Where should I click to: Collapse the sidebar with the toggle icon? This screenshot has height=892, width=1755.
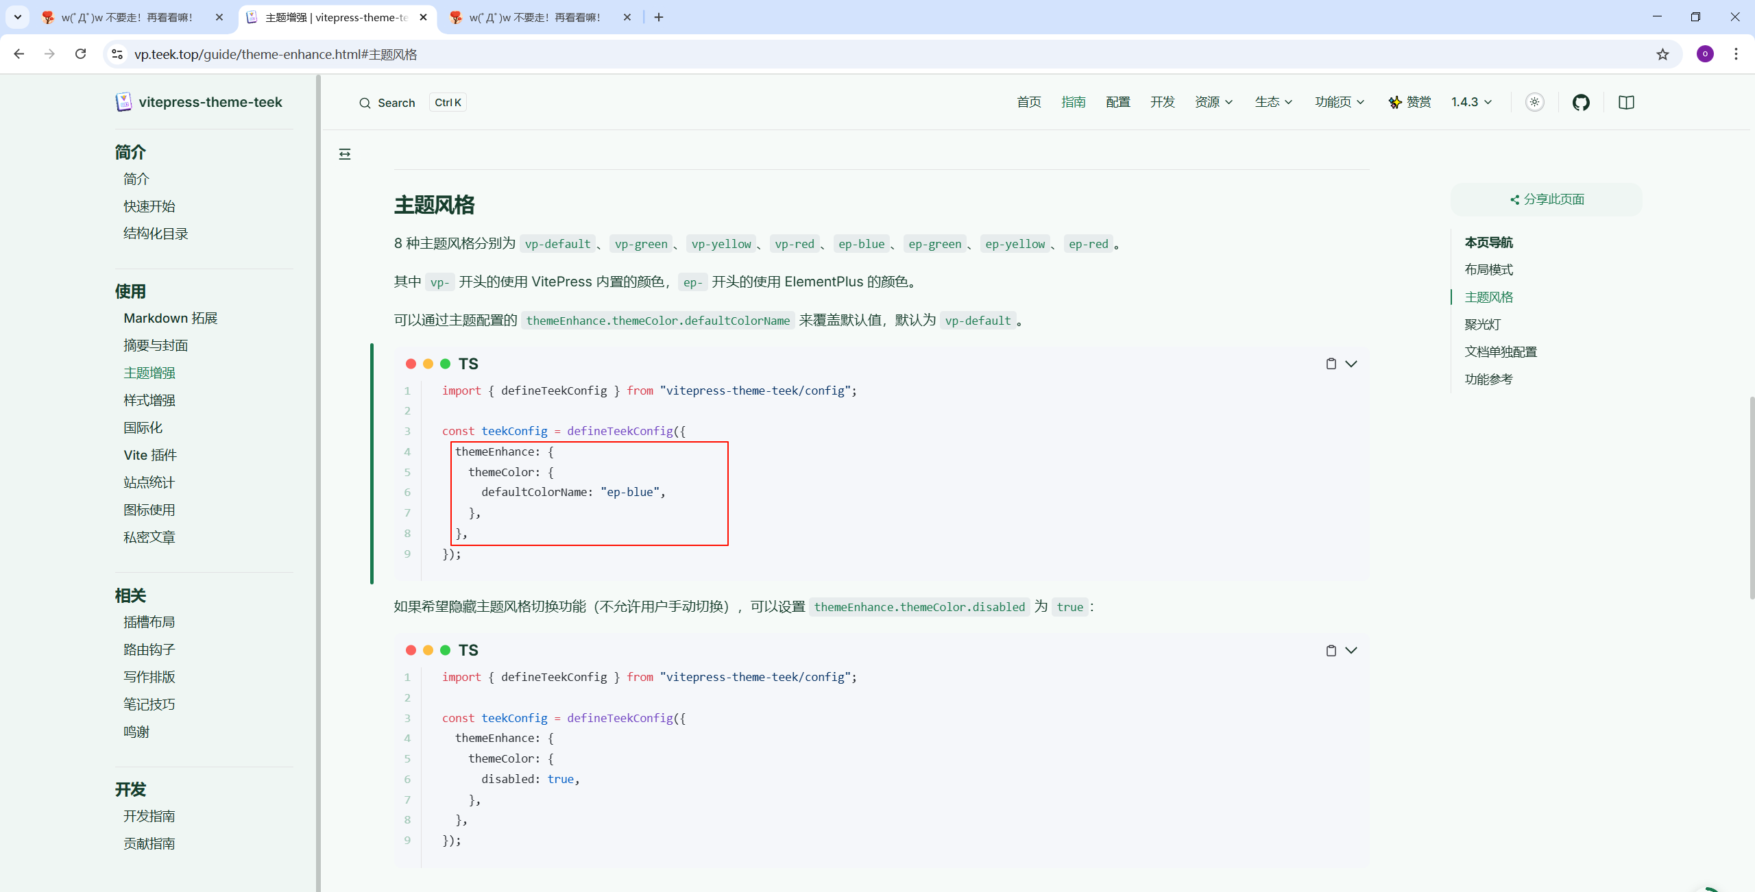[x=345, y=154]
